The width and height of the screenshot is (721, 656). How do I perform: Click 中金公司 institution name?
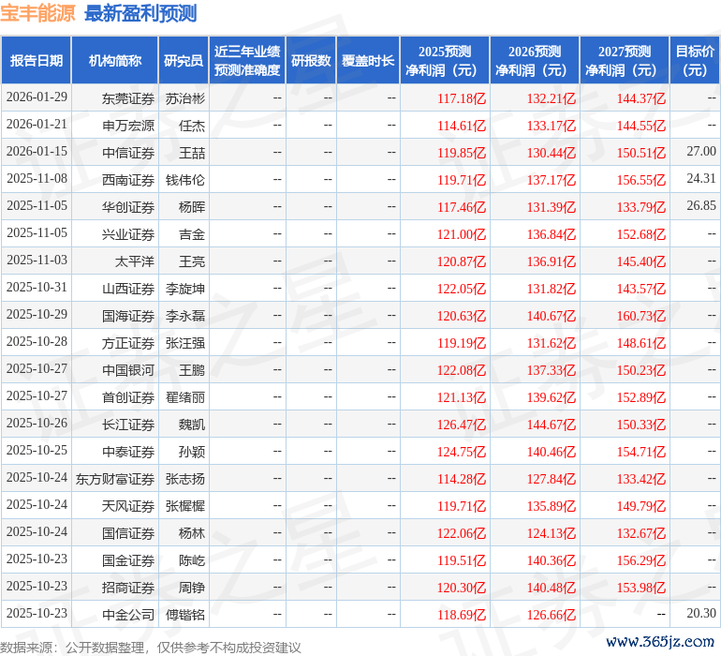pyautogui.click(x=128, y=615)
